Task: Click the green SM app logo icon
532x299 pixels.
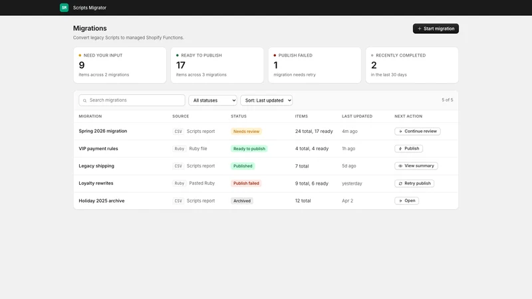Action: [64, 7]
